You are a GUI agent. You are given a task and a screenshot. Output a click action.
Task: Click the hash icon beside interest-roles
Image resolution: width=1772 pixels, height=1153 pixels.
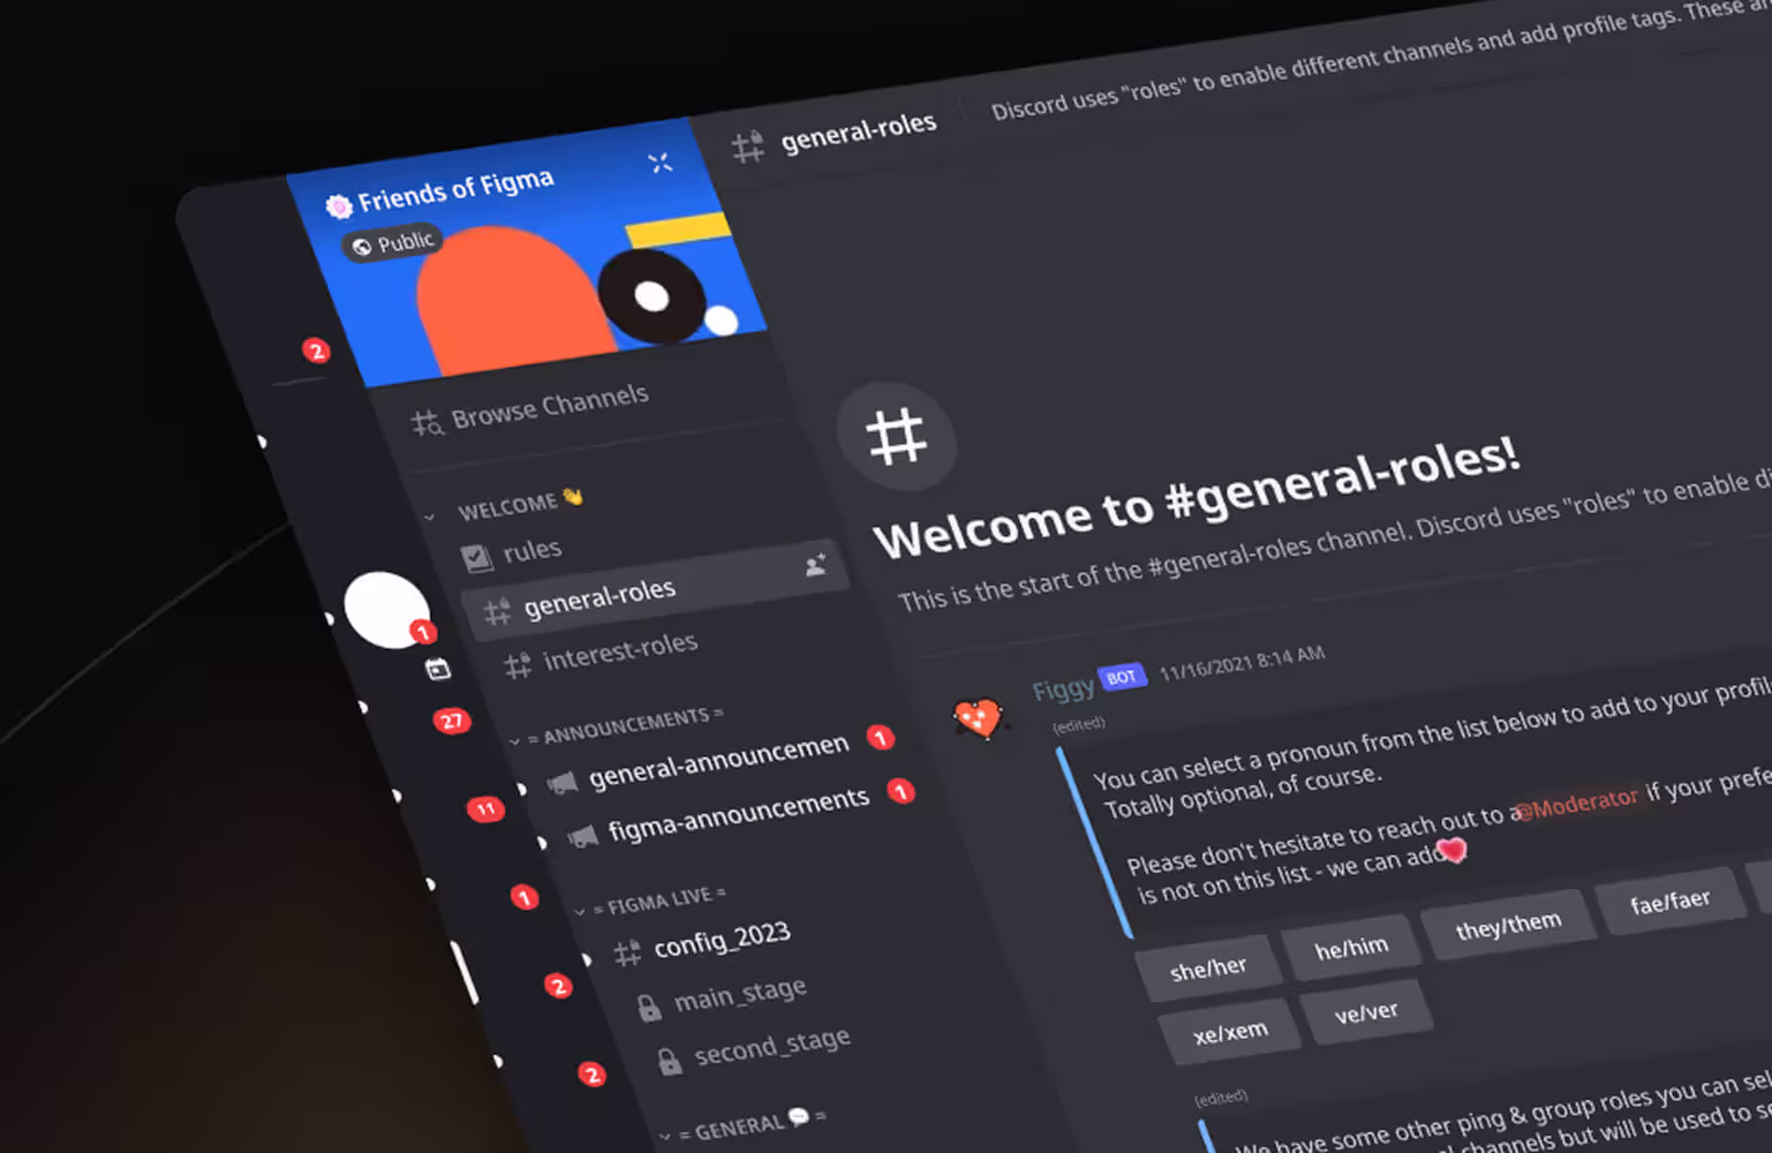tap(517, 666)
